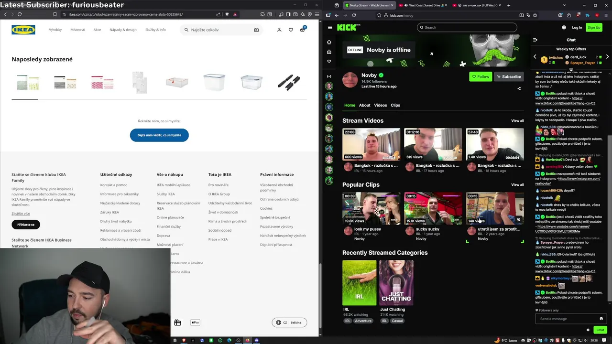This screenshot has height=344, width=612.
Task: Reload the IKEA browser page
Action: point(20,14)
